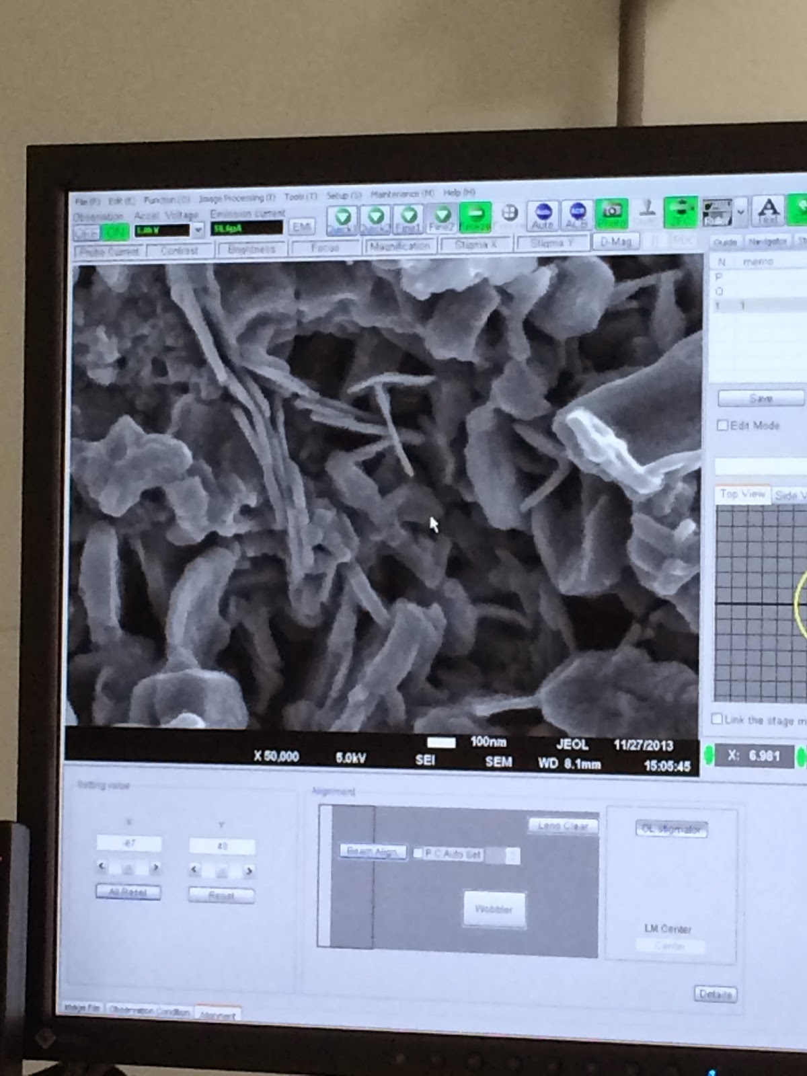807x1076 pixels.
Task: Click the Stigma Y knob selector
Action: 551,243
